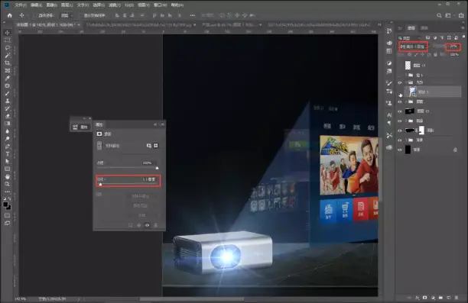Viewport: 468px width, 303px height.
Task: Click the third disabled button in Properties panel
Action: click(142, 215)
